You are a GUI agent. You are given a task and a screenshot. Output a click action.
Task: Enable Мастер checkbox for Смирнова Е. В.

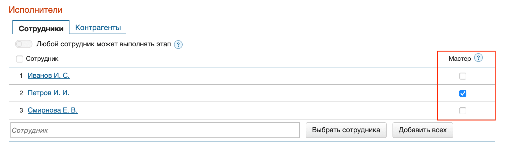[x=463, y=111]
